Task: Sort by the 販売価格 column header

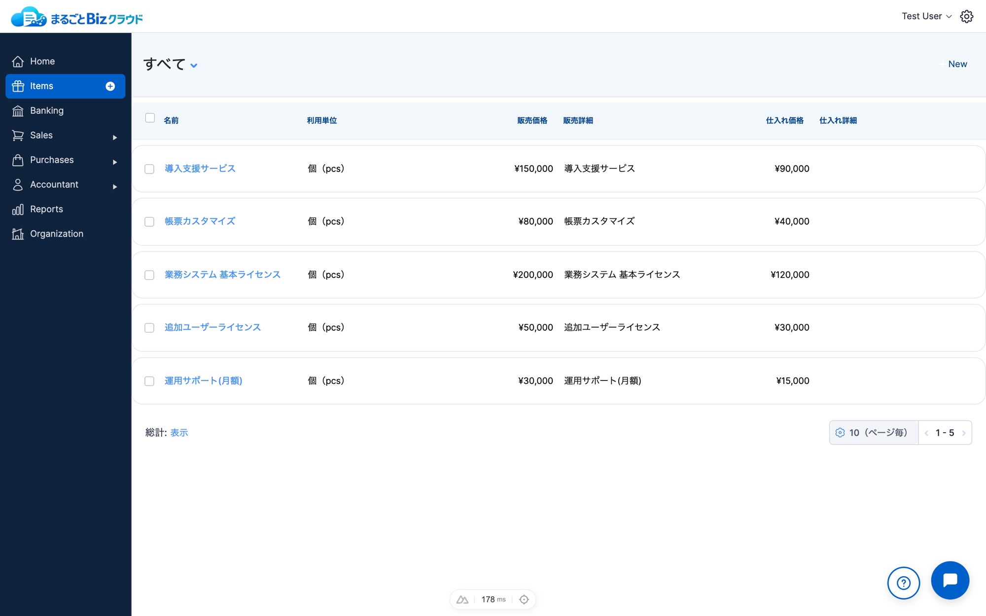Action: pyautogui.click(x=532, y=121)
